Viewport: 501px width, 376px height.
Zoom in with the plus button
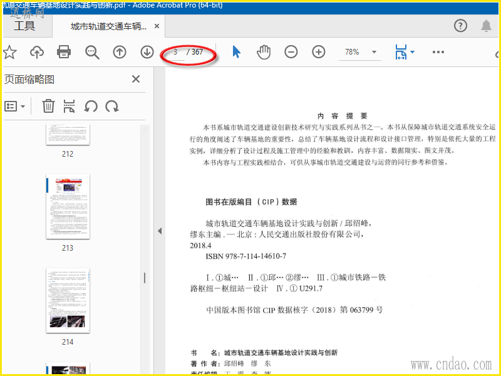tap(319, 52)
